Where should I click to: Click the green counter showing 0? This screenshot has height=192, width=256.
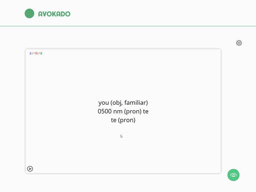pos(41,53)
